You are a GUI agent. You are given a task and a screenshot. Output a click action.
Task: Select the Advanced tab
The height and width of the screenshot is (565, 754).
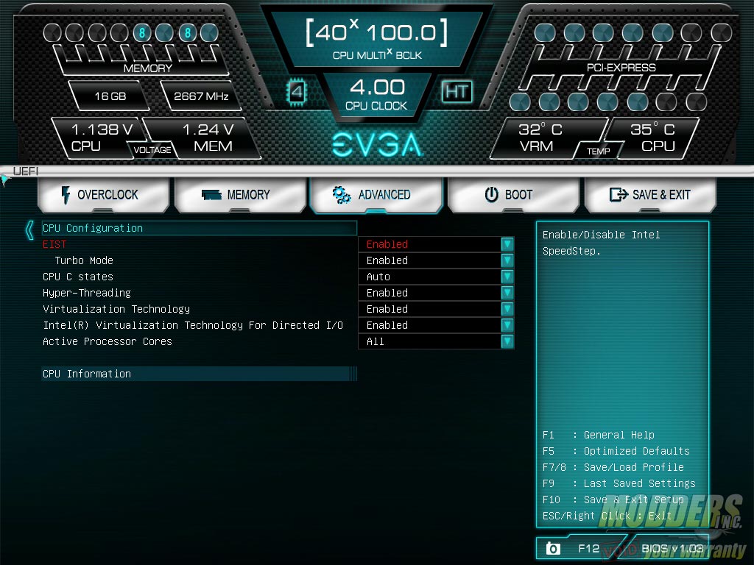click(376, 194)
